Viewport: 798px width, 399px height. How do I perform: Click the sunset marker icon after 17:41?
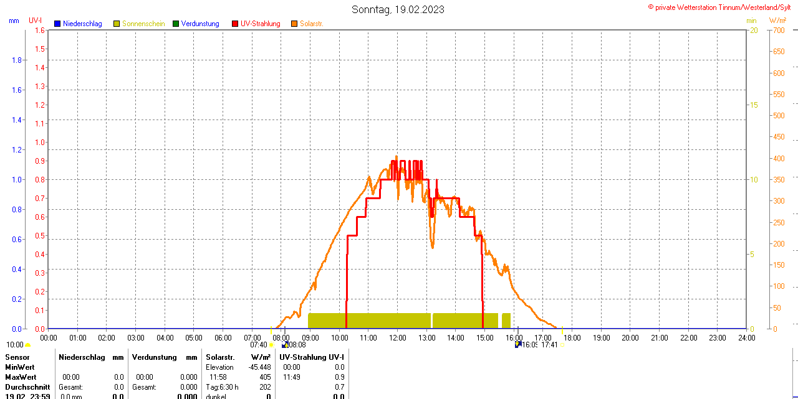[x=562, y=344]
